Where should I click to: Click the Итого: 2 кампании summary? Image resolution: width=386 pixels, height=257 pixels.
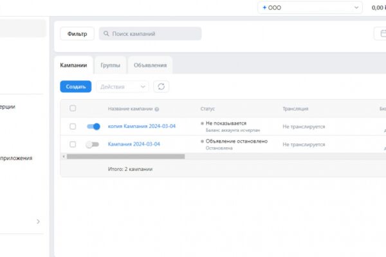coord(130,169)
